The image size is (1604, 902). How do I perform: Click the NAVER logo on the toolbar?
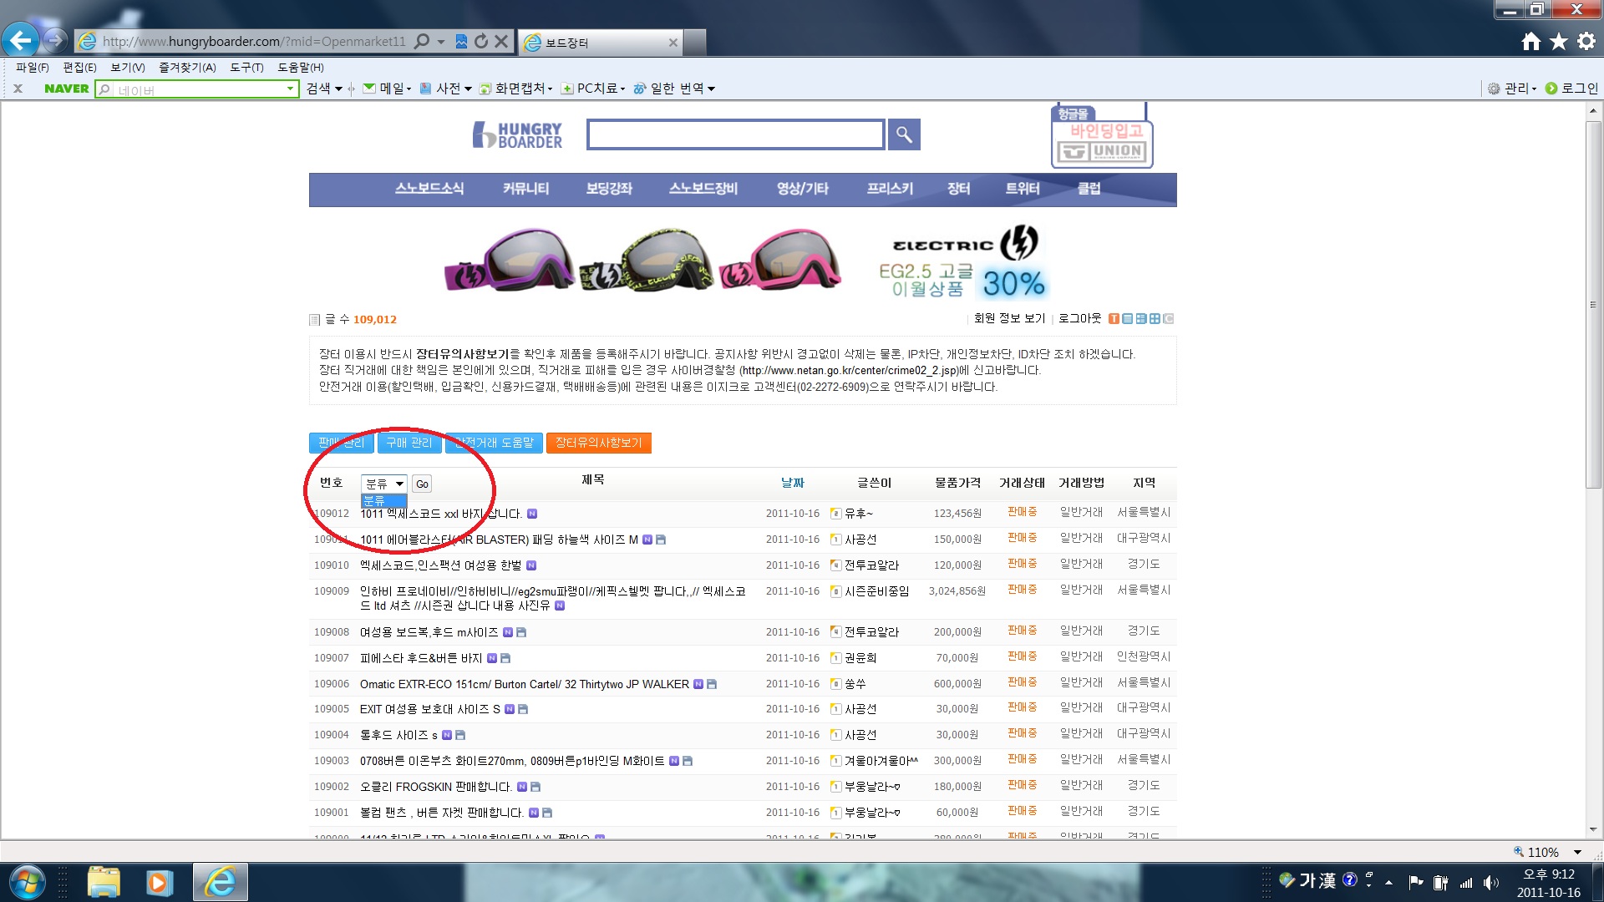point(66,89)
